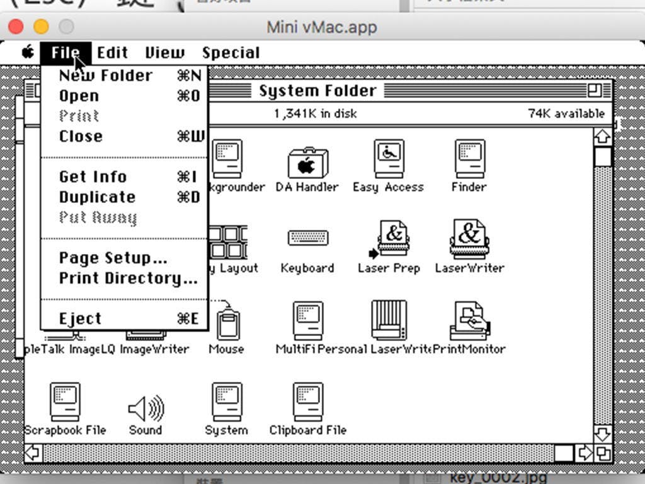Select the LaserWriter icon
This screenshot has width=645, height=484.
(x=470, y=239)
